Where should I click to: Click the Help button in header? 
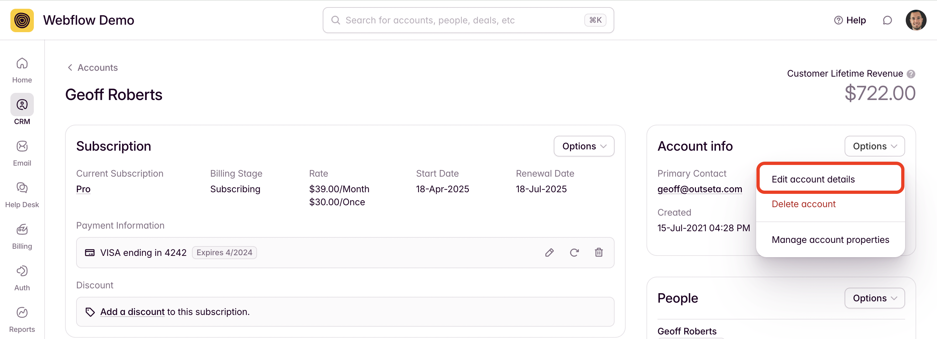[x=850, y=20]
